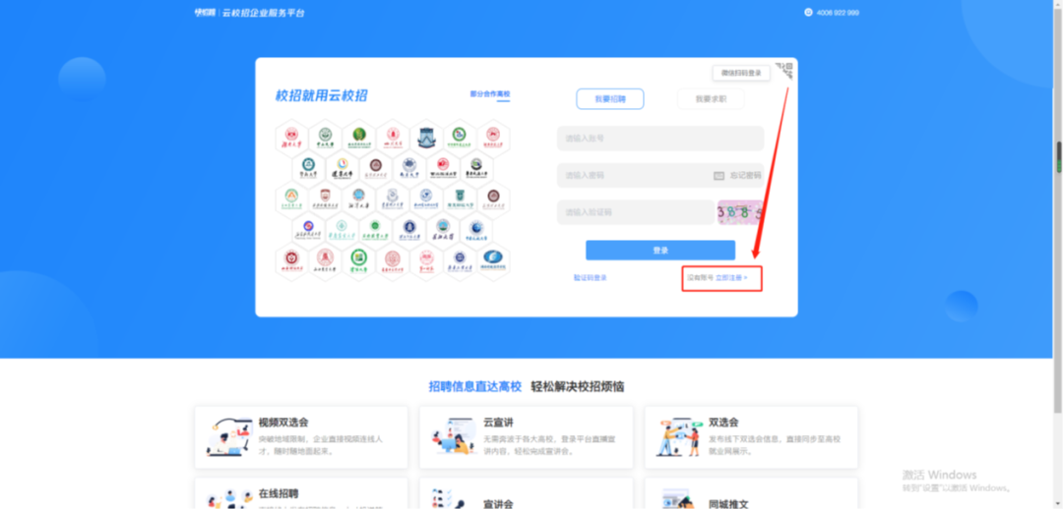Click the 验证码登录 link

pyautogui.click(x=591, y=278)
